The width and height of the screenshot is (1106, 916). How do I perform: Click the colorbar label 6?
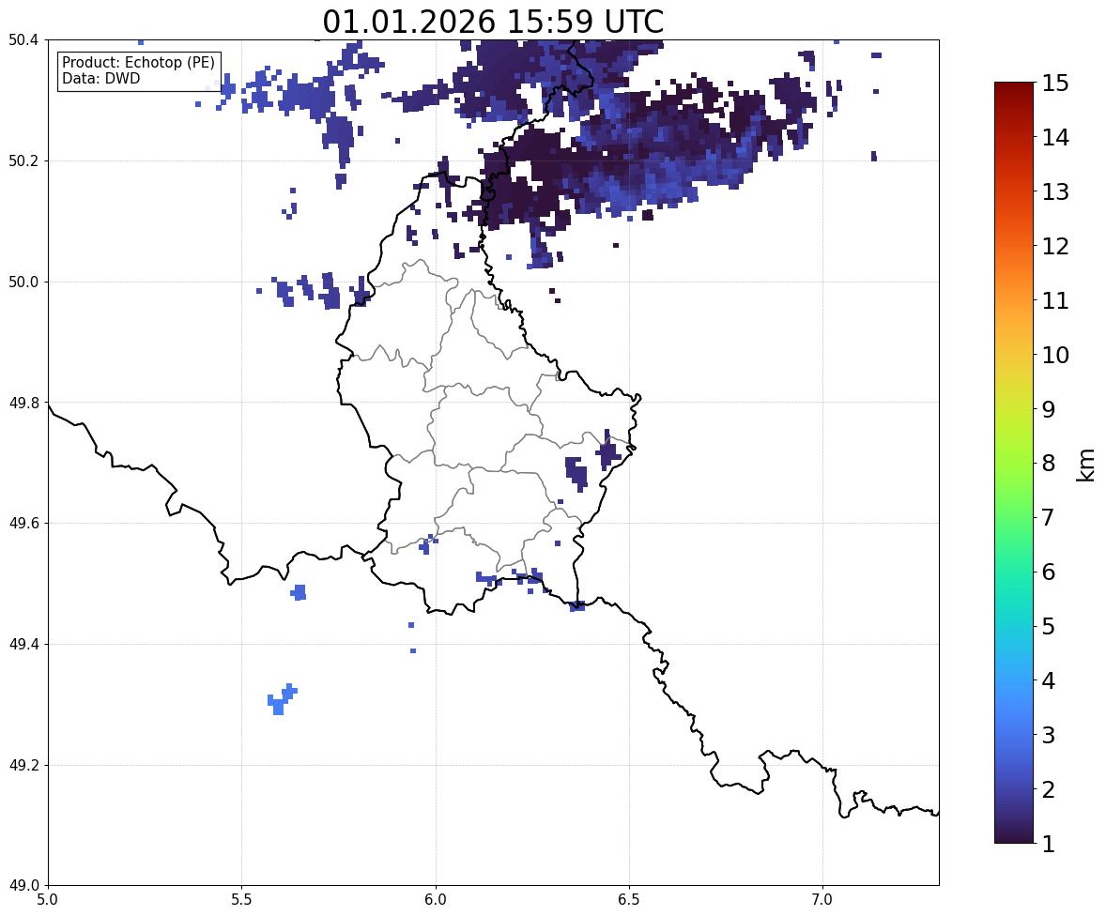(x=1049, y=572)
